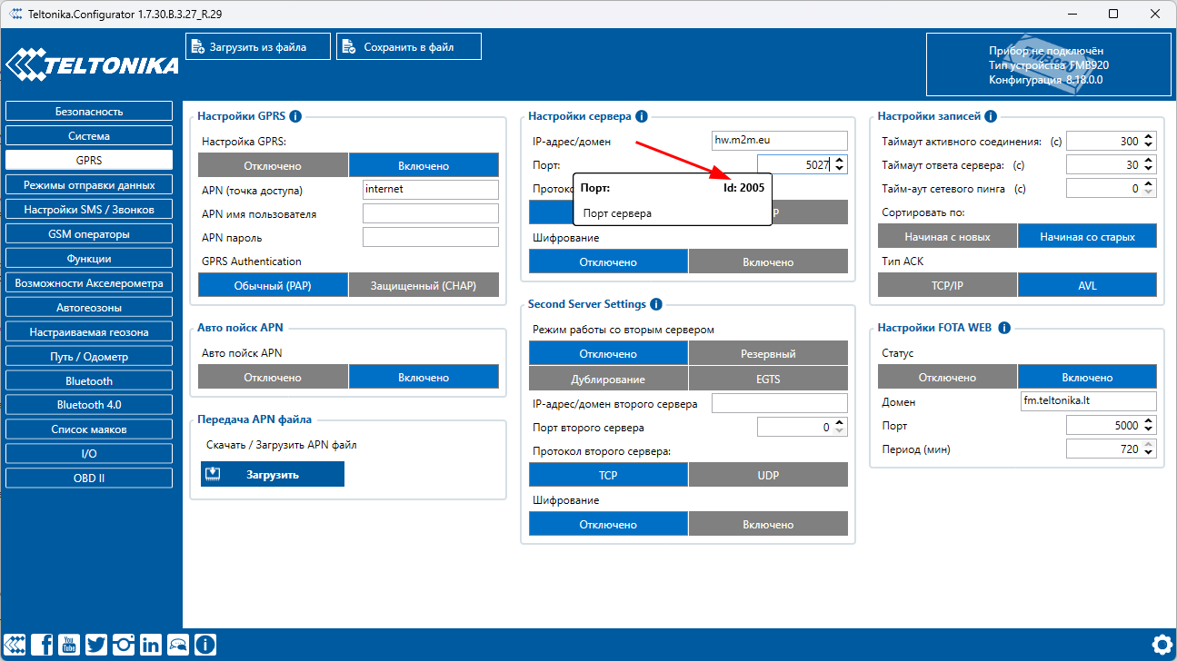Disable second server encryption
1177x661 pixels.
[608, 524]
